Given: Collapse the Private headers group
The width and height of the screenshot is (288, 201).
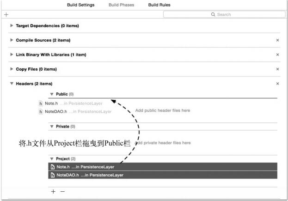Looking at the screenshot, I should (x=52, y=126).
